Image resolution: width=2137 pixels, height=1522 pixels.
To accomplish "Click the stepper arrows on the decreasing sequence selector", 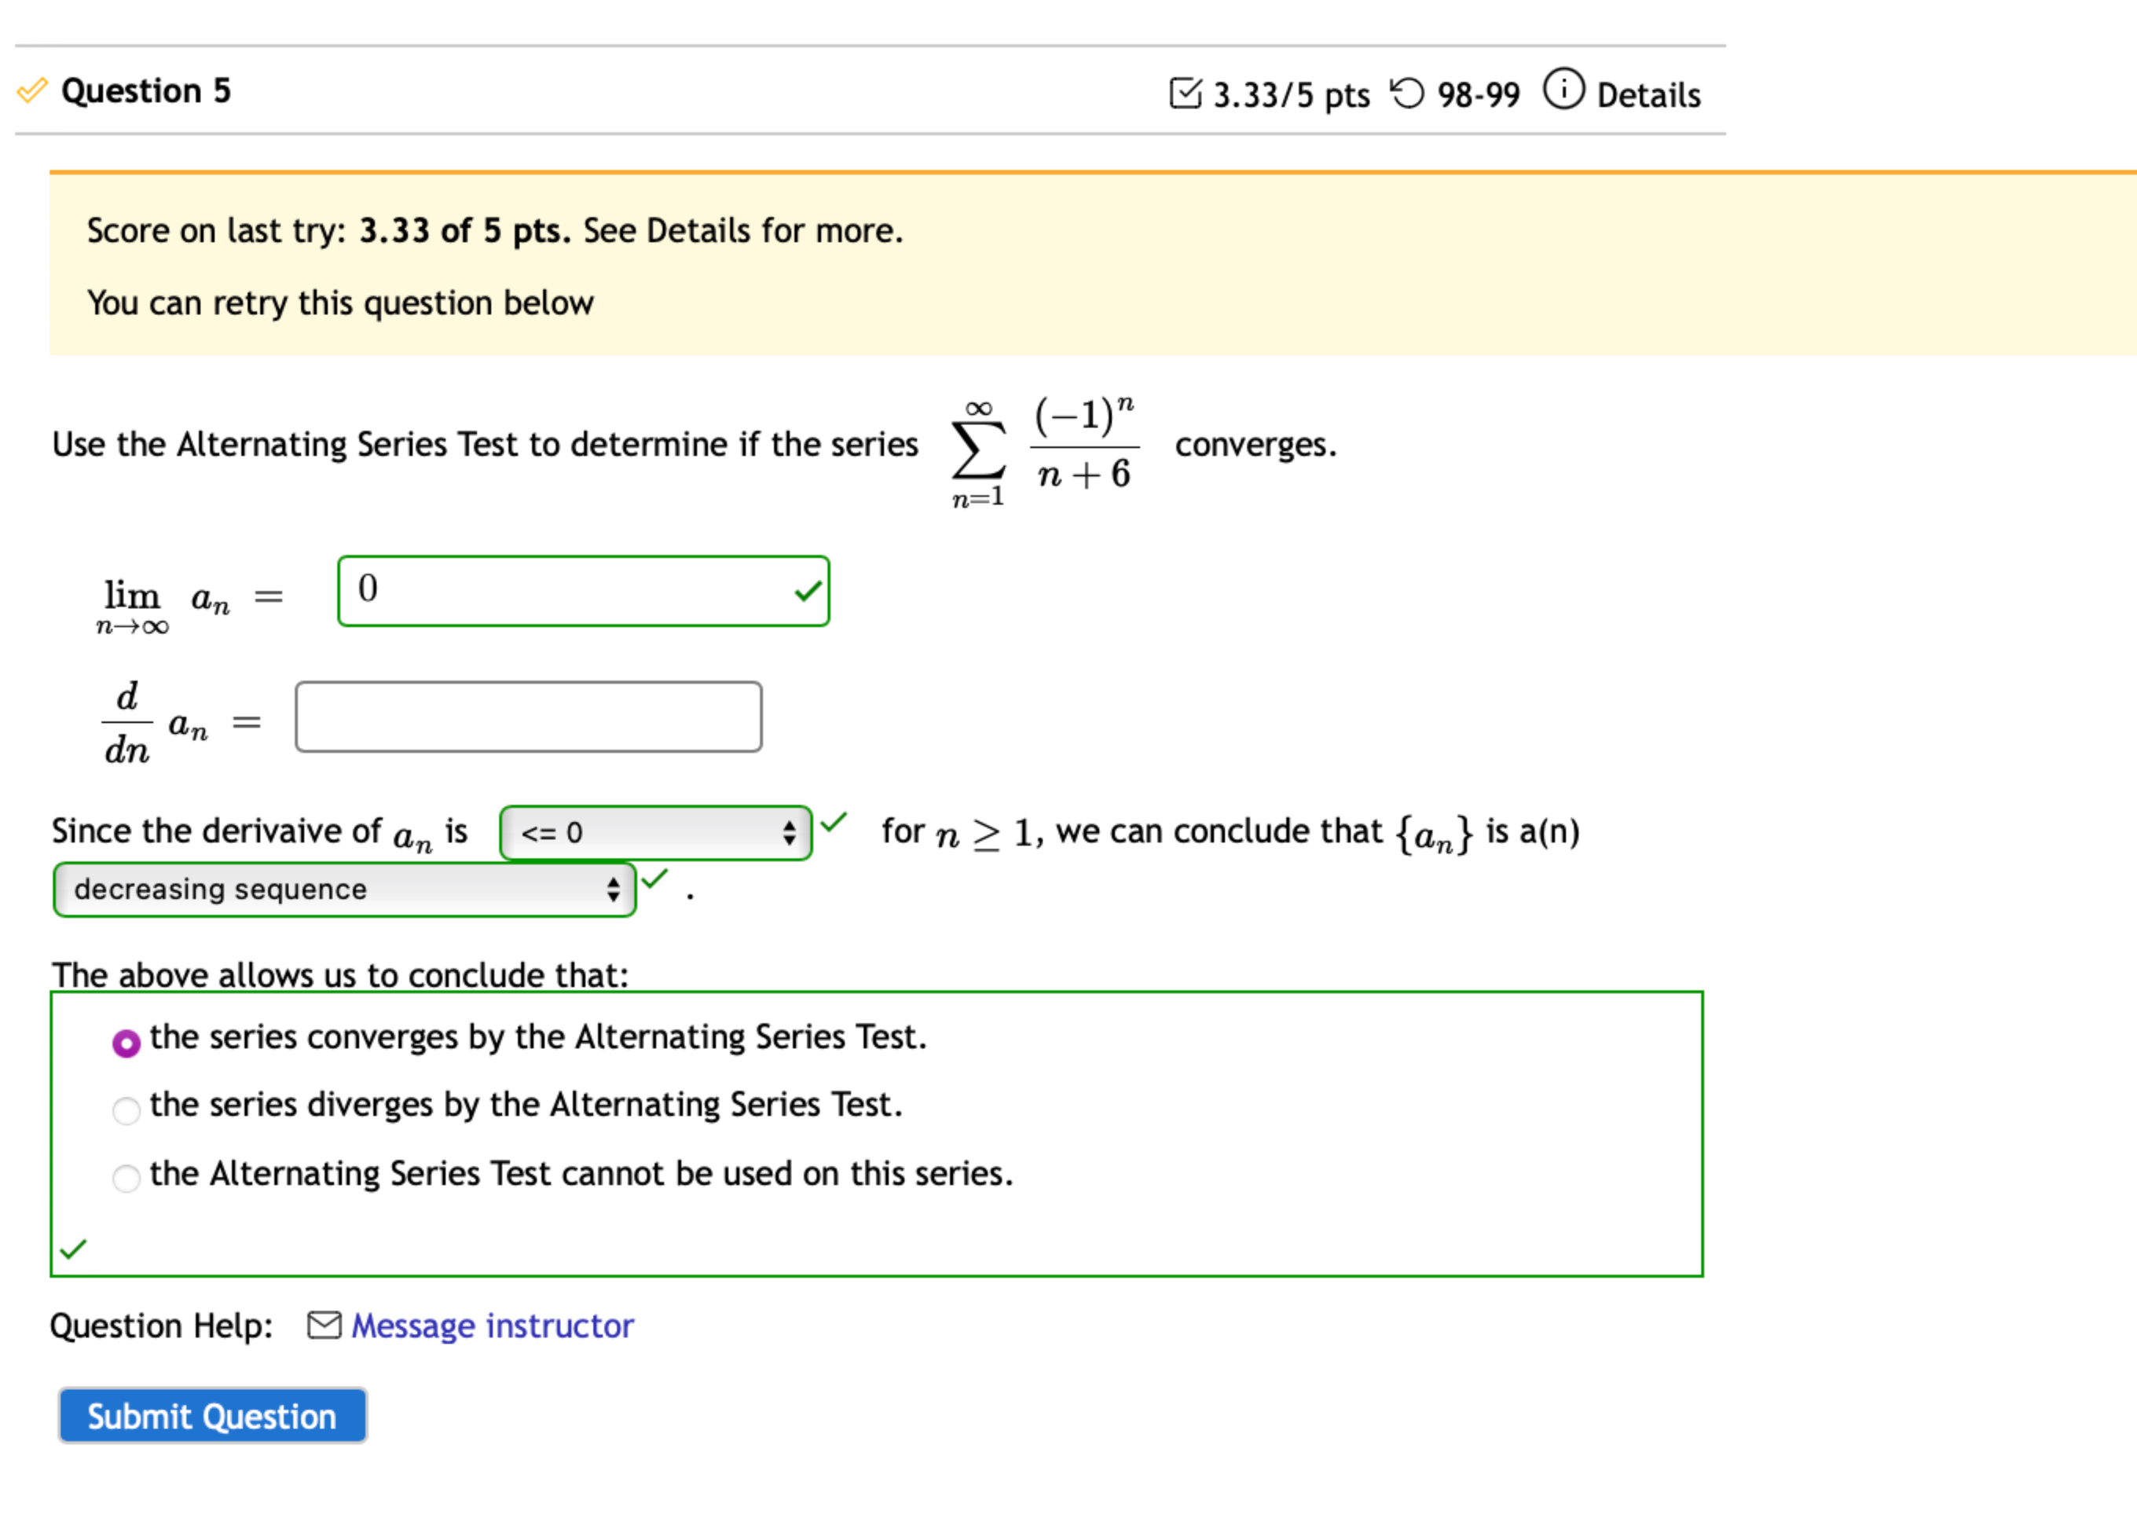I will tap(614, 889).
